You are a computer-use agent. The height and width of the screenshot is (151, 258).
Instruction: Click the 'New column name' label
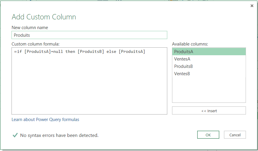[30, 28]
